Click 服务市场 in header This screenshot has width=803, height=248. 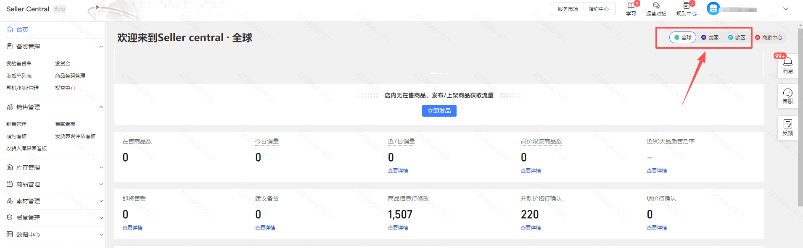click(568, 9)
